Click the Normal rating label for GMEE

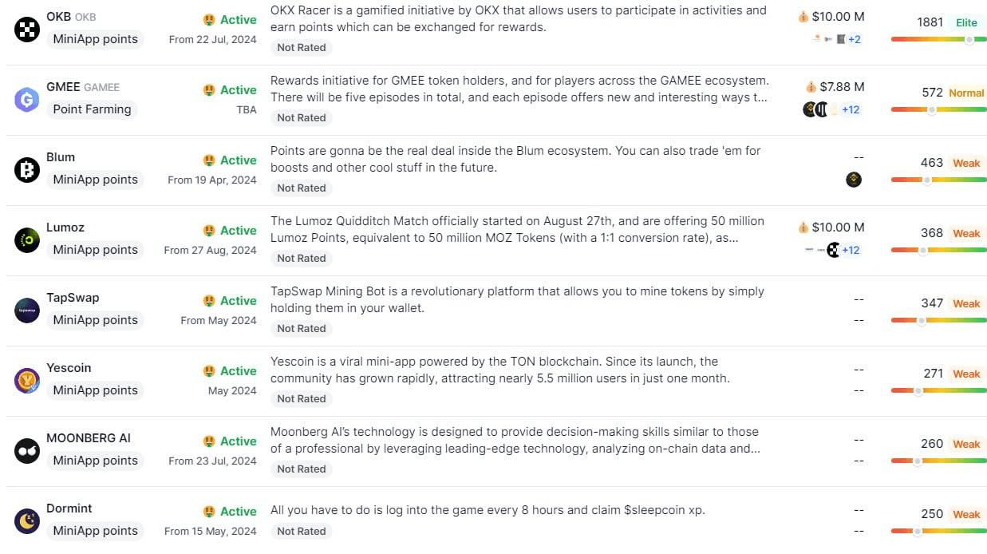[x=966, y=93]
